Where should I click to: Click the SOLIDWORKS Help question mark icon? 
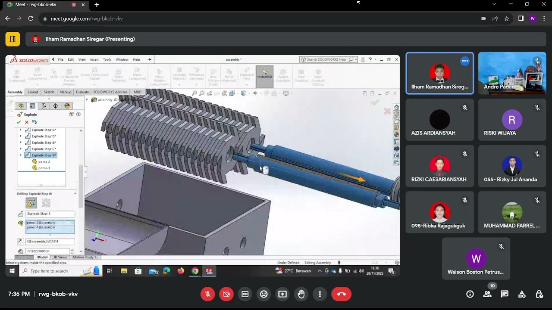click(x=370, y=59)
